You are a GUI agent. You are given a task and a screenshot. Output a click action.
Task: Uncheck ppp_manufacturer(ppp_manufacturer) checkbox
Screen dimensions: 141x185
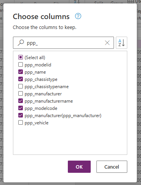[21, 115]
